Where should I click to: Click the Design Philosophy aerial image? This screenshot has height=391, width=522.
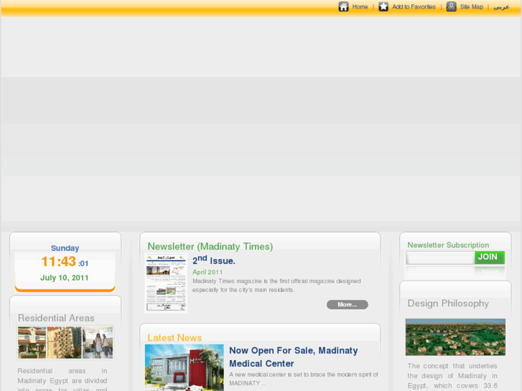point(455,337)
